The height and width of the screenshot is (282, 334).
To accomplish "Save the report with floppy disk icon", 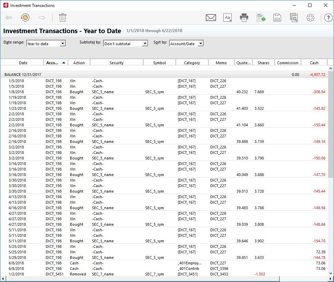I will coord(277,18).
